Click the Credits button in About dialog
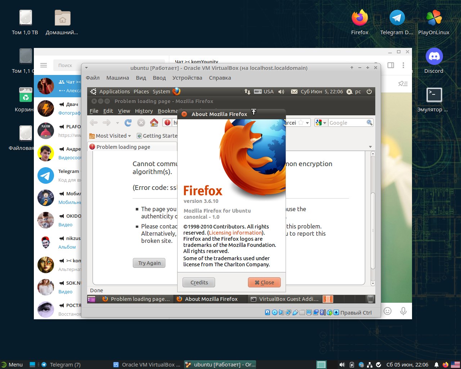Screen dimensions: 461x369 [x=199, y=283]
